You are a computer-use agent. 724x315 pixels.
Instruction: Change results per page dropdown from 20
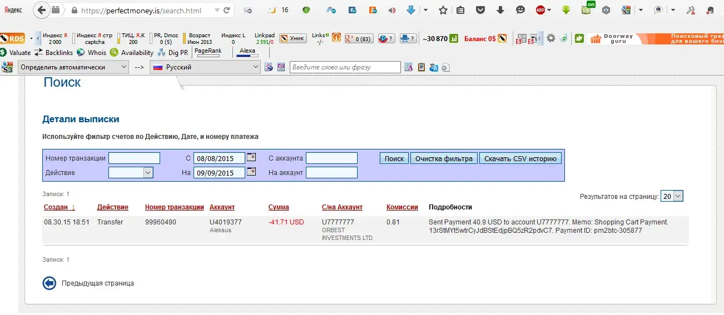point(672,196)
